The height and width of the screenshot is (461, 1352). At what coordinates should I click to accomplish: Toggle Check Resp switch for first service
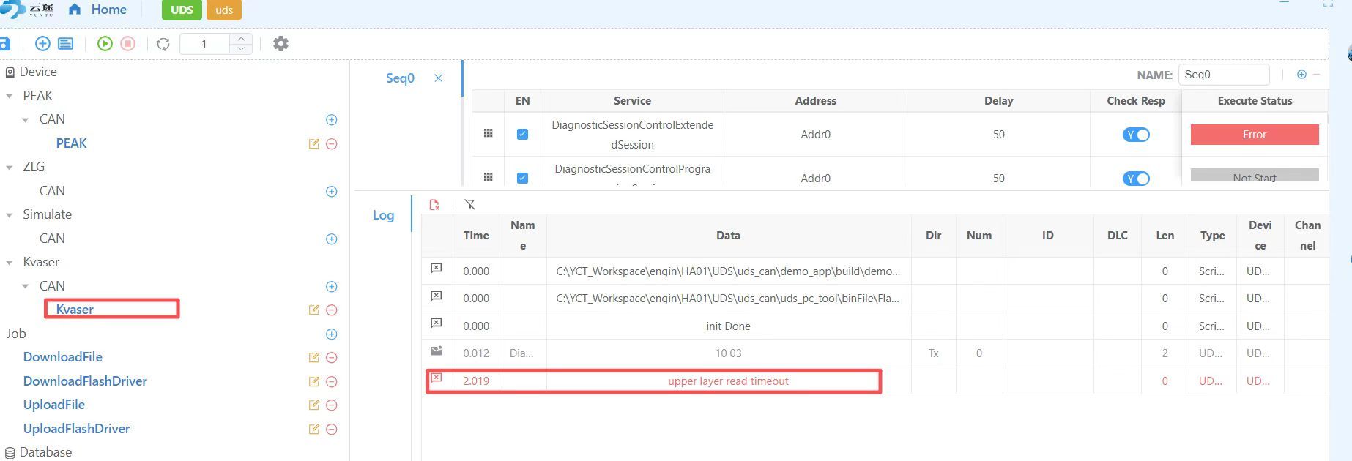[x=1136, y=135]
